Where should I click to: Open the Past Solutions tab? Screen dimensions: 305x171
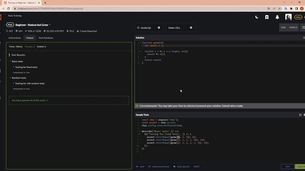(x=46, y=38)
